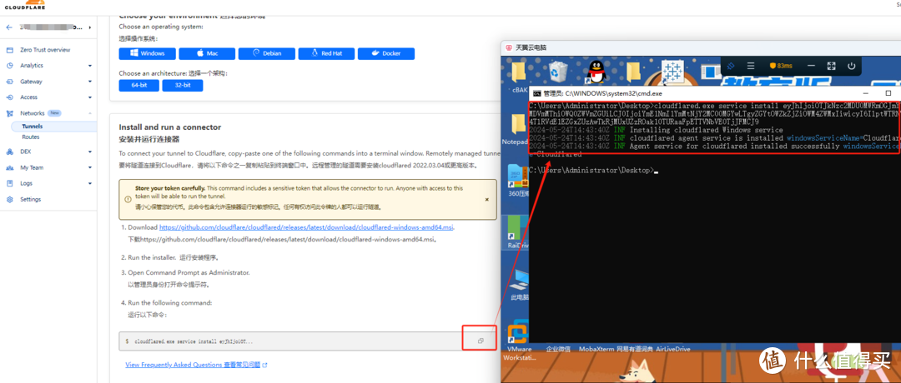Dismiss the token warning with the X icon
The width and height of the screenshot is (901, 383).
point(486,200)
